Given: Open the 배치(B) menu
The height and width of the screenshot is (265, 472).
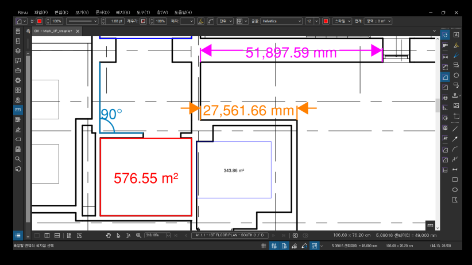Looking at the screenshot, I should (123, 13).
